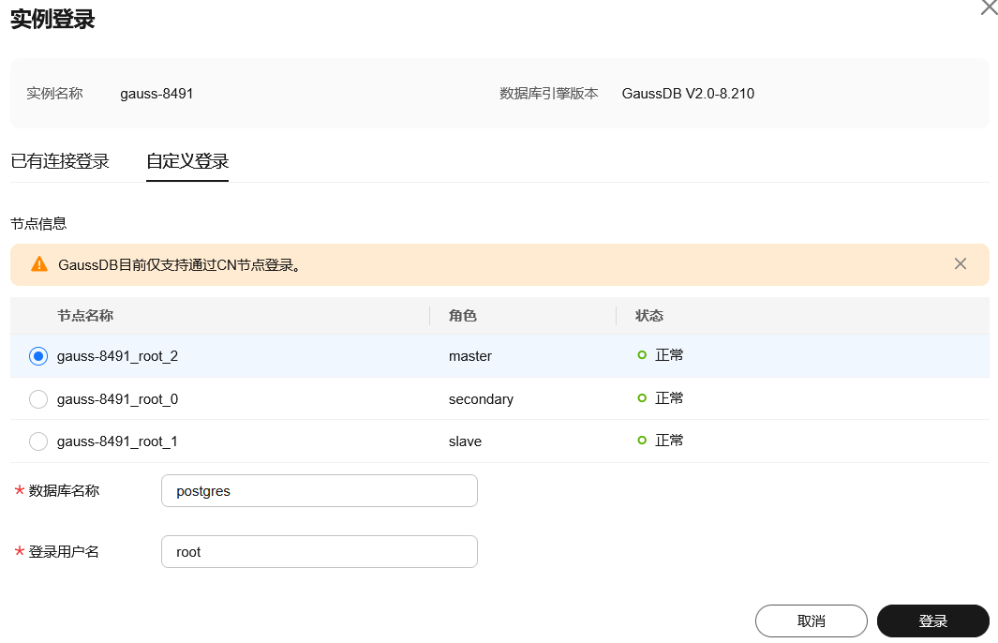
Task: Click the 取消 button
Action: tap(812, 621)
